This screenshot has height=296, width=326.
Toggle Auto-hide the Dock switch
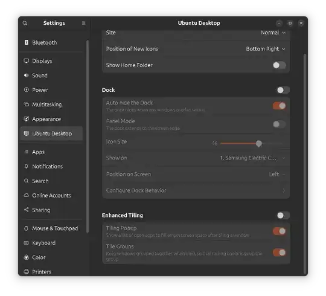[x=280, y=106]
